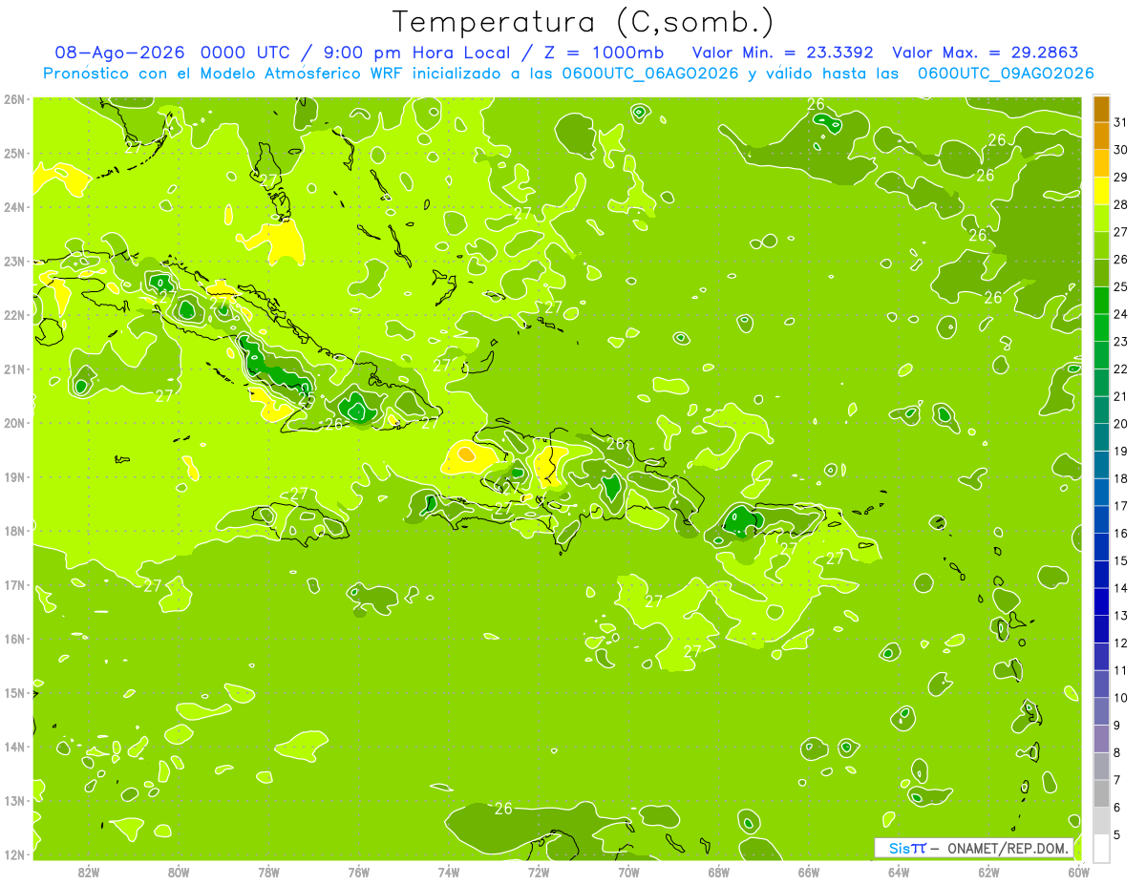Viewport: 1146px width, 885px height.
Task: Click the "26N" latitude axis label
Action: coord(13,99)
